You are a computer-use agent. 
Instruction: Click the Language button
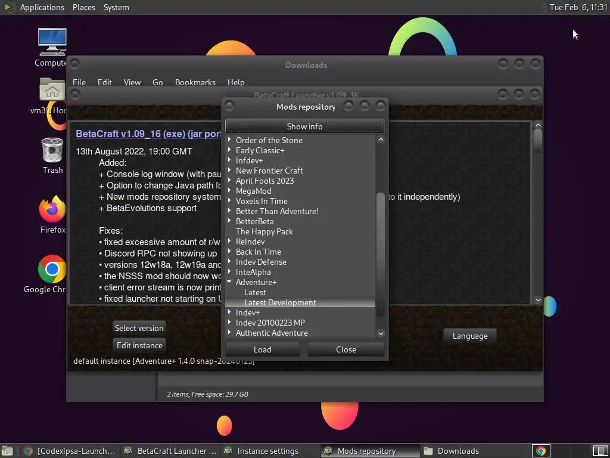(x=470, y=336)
